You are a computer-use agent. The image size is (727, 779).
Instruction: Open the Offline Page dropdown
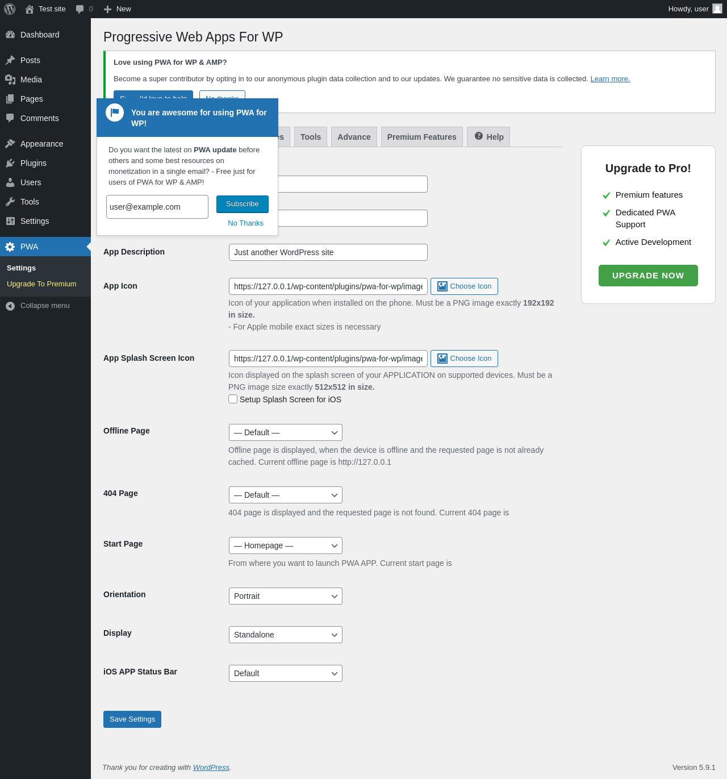[x=286, y=432]
